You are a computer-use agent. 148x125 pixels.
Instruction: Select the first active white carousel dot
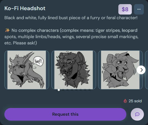pos(59,90)
